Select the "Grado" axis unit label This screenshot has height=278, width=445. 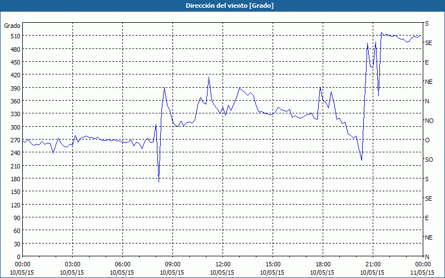coord(12,26)
